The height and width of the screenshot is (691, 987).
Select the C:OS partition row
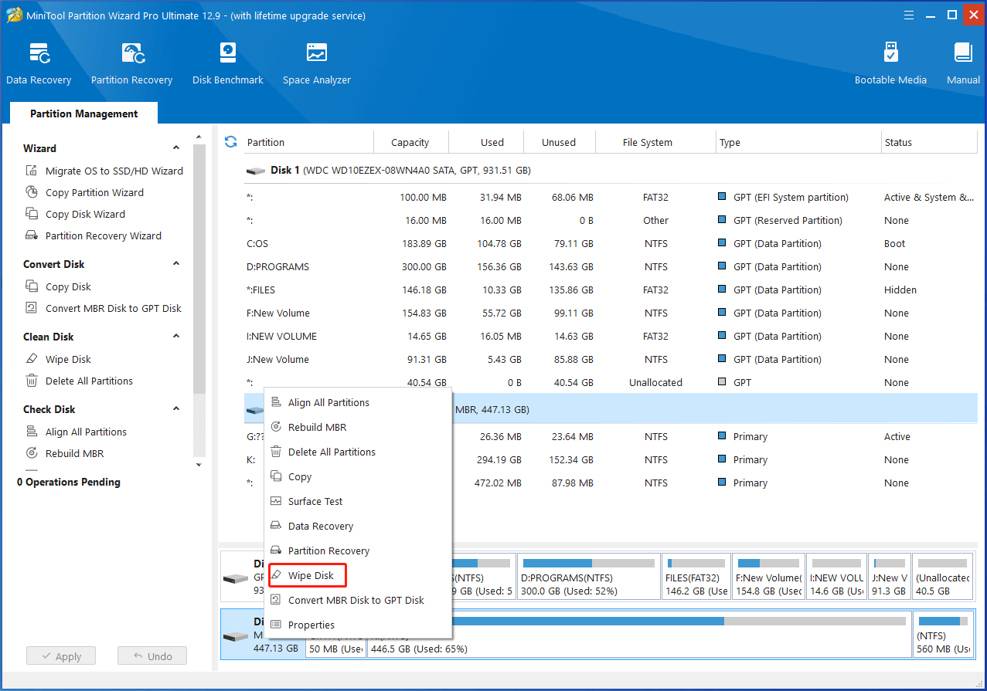click(x=610, y=243)
